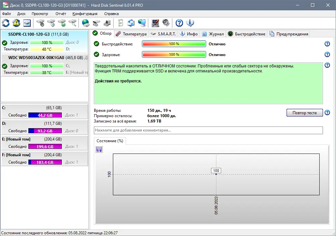Open the disk information panel toolbar icon
Image resolution: width=336 pixels, height=236 pixels.
(27, 23)
